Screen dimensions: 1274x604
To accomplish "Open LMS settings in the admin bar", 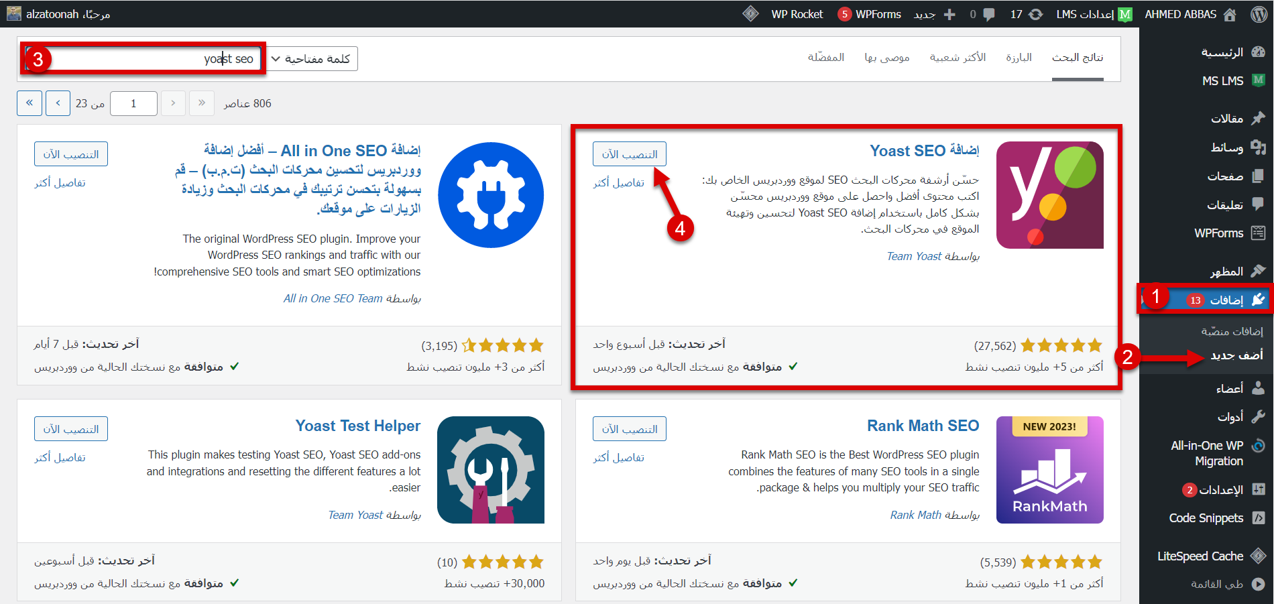I will [1094, 14].
